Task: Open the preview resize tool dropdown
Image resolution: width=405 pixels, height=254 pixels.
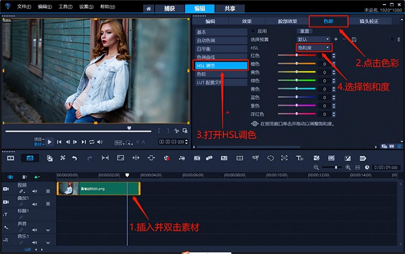Action: coord(129,143)
